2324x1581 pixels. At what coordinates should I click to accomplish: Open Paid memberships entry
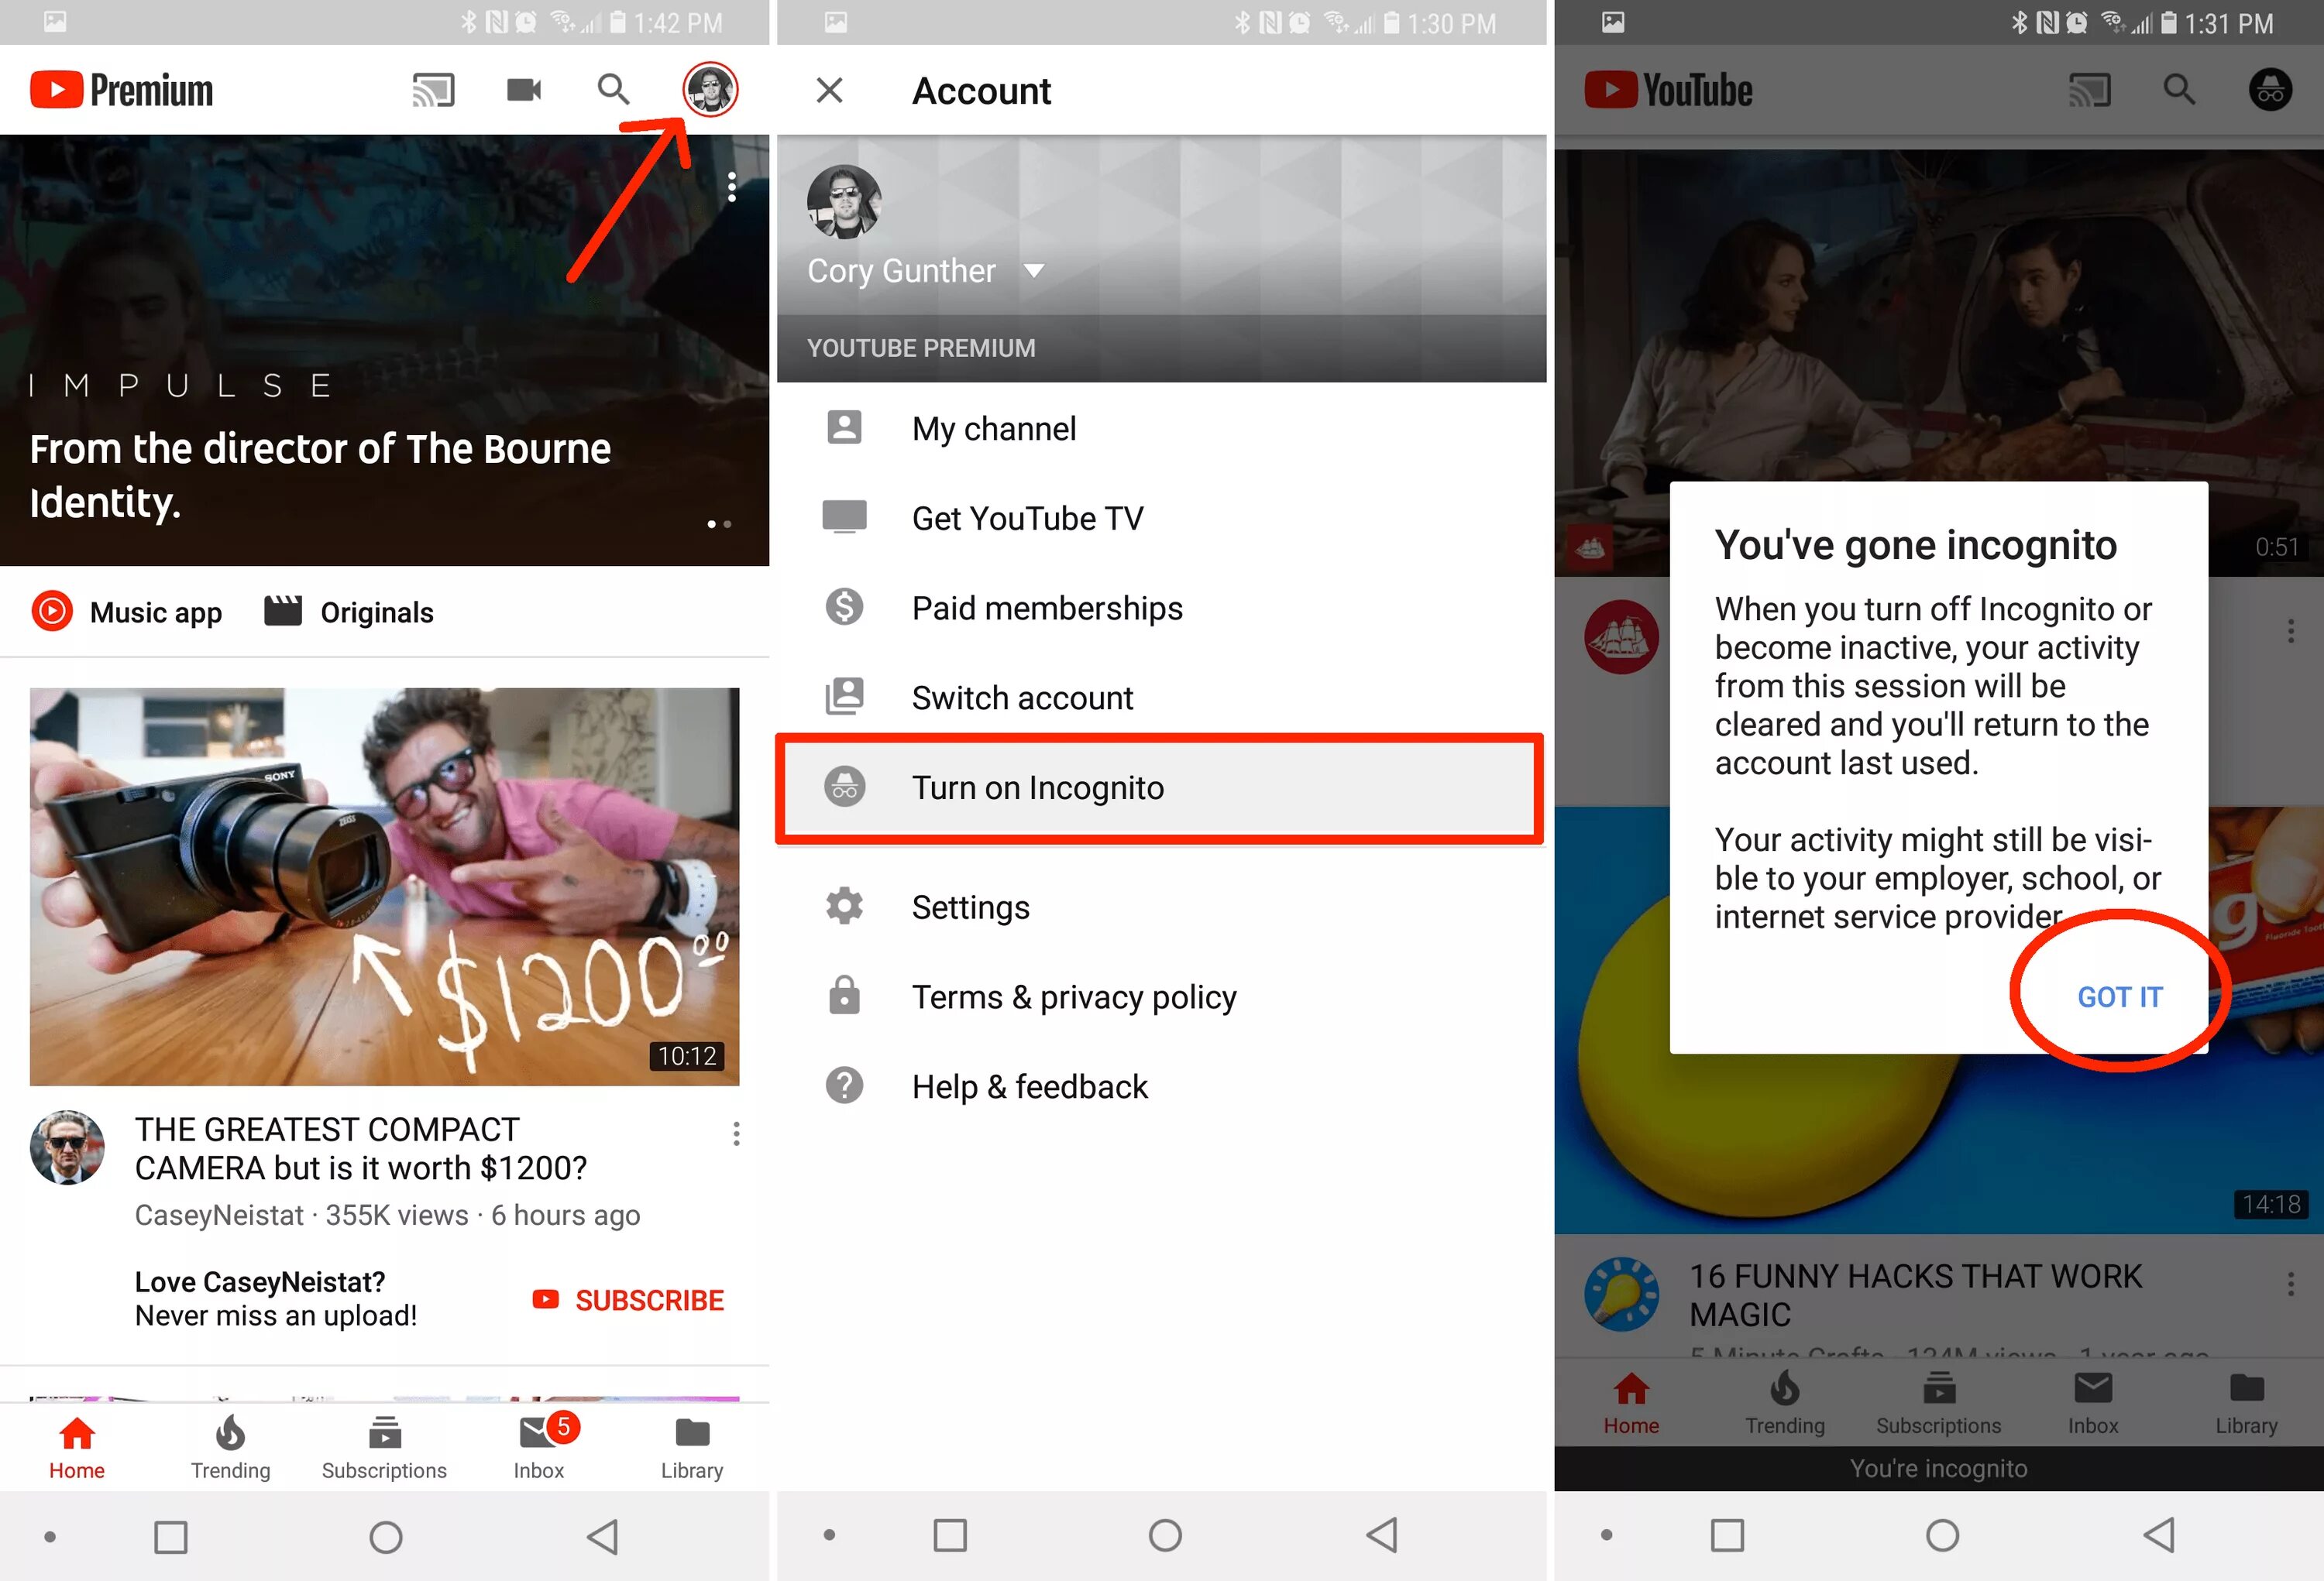(x=1046, y=608)
